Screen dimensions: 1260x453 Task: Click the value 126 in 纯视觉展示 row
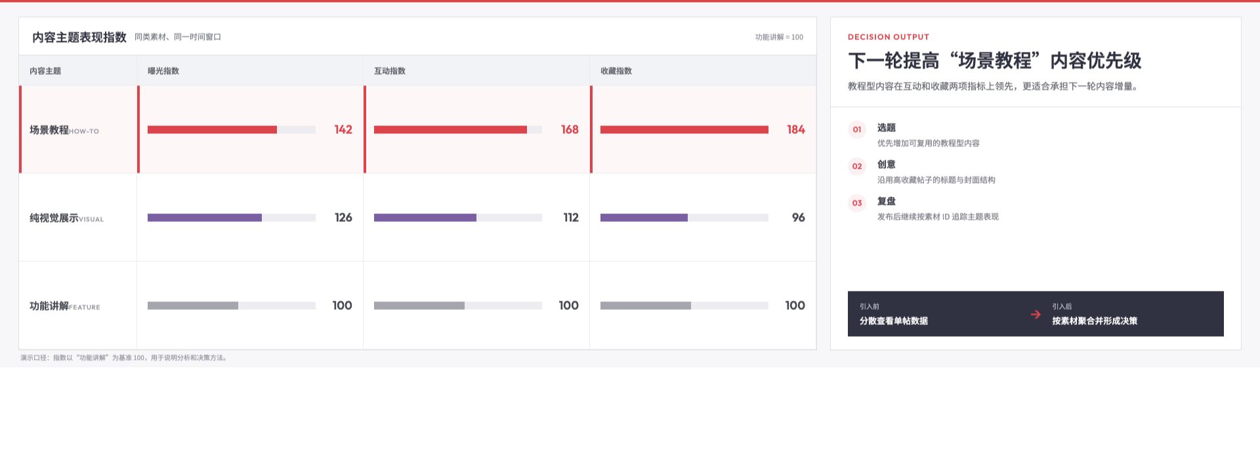pyautogui.click(x=343, y=218)
